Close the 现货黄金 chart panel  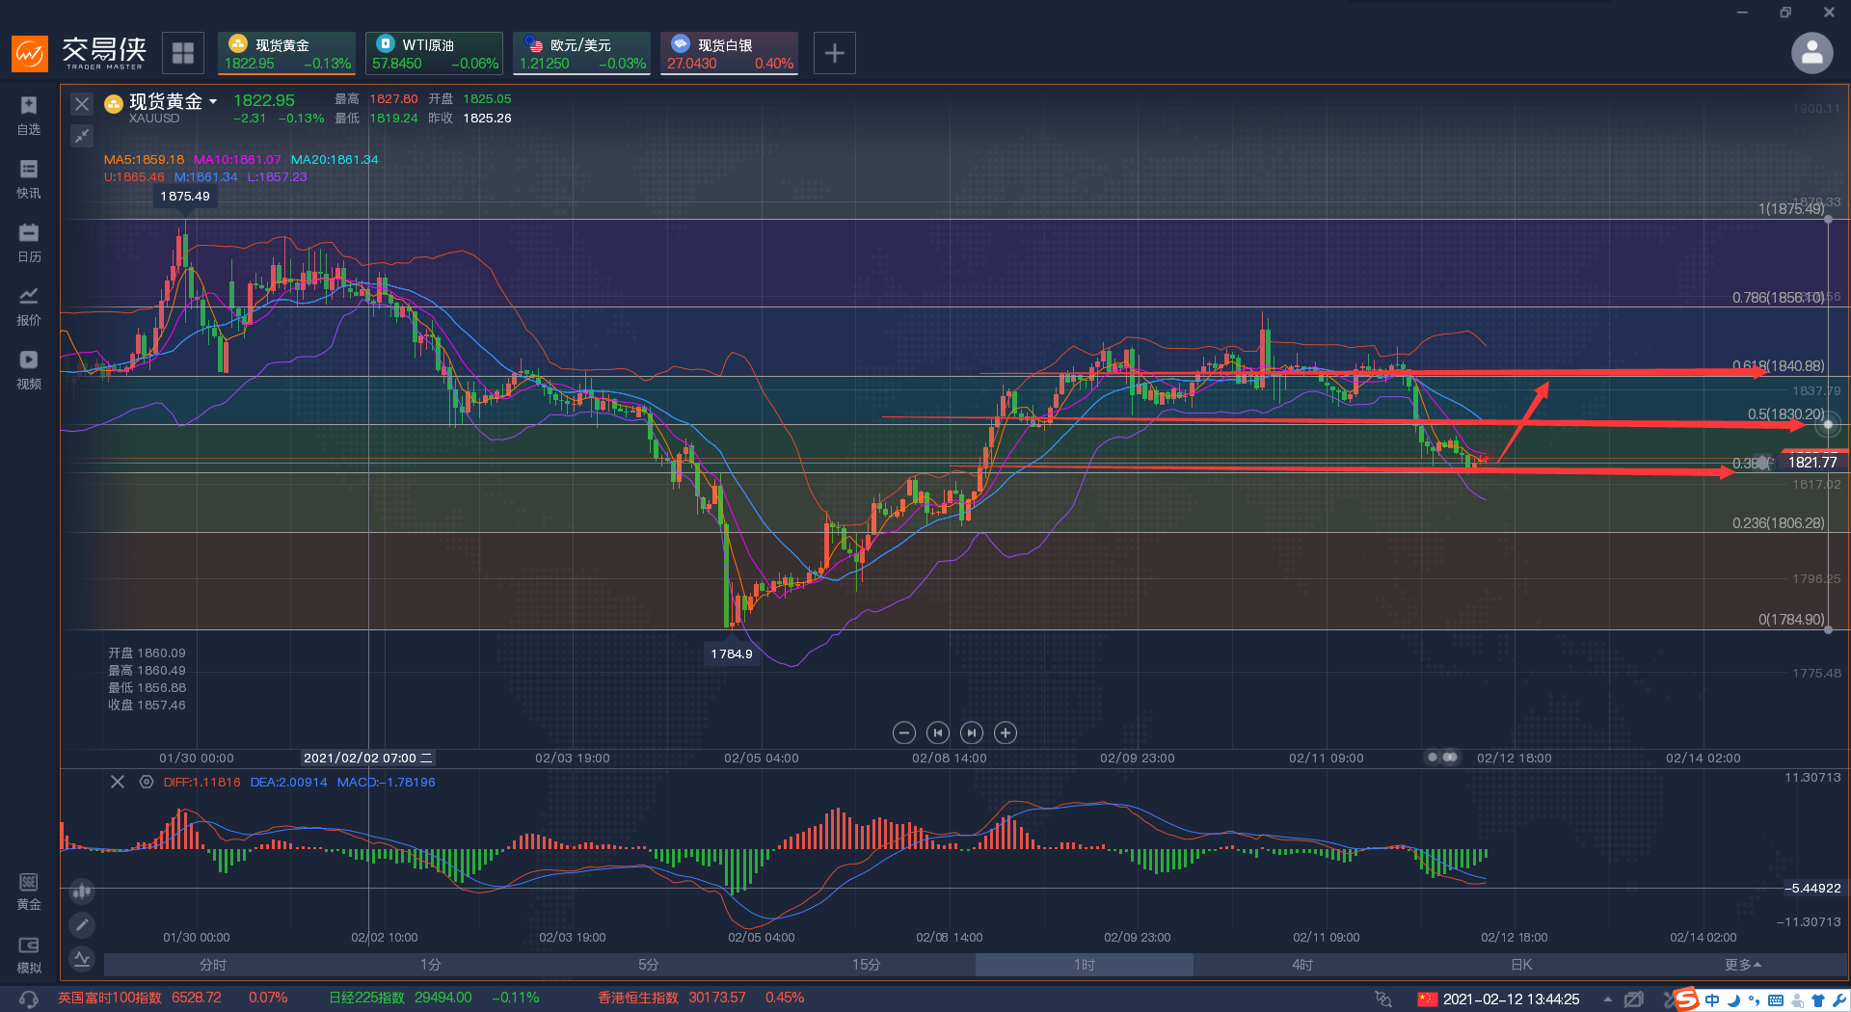coord(82,104)
